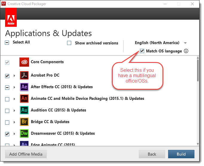Minimize the Creative Cloud Packager window
This screenshot has height=166, width=204.
[165, 4]
